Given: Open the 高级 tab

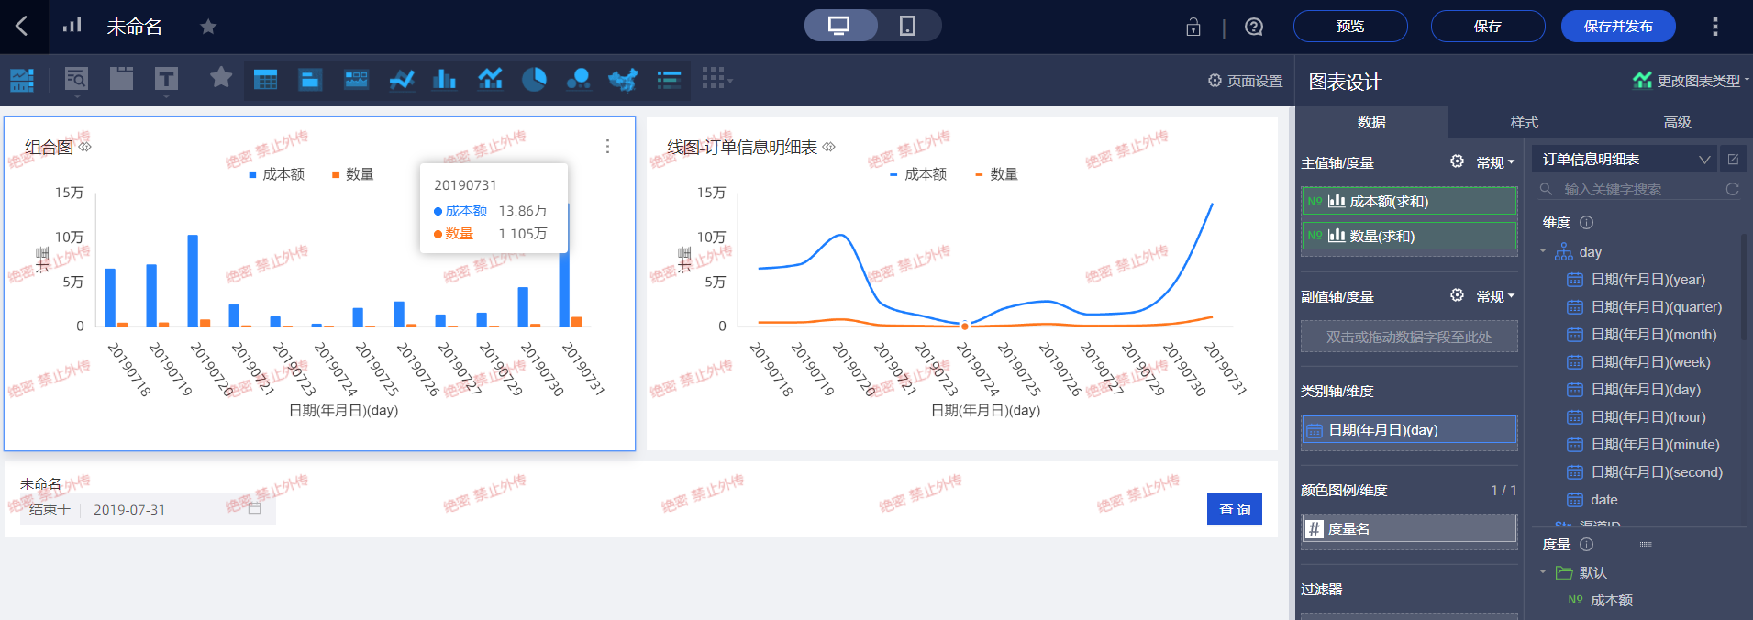Looking at the screenshot, I should coord(1677,122).
